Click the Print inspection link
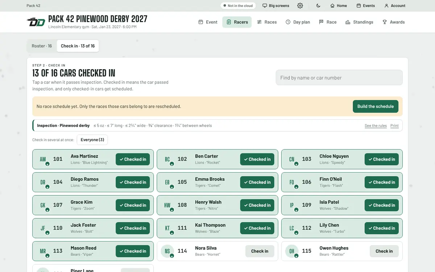 point(394,125)
